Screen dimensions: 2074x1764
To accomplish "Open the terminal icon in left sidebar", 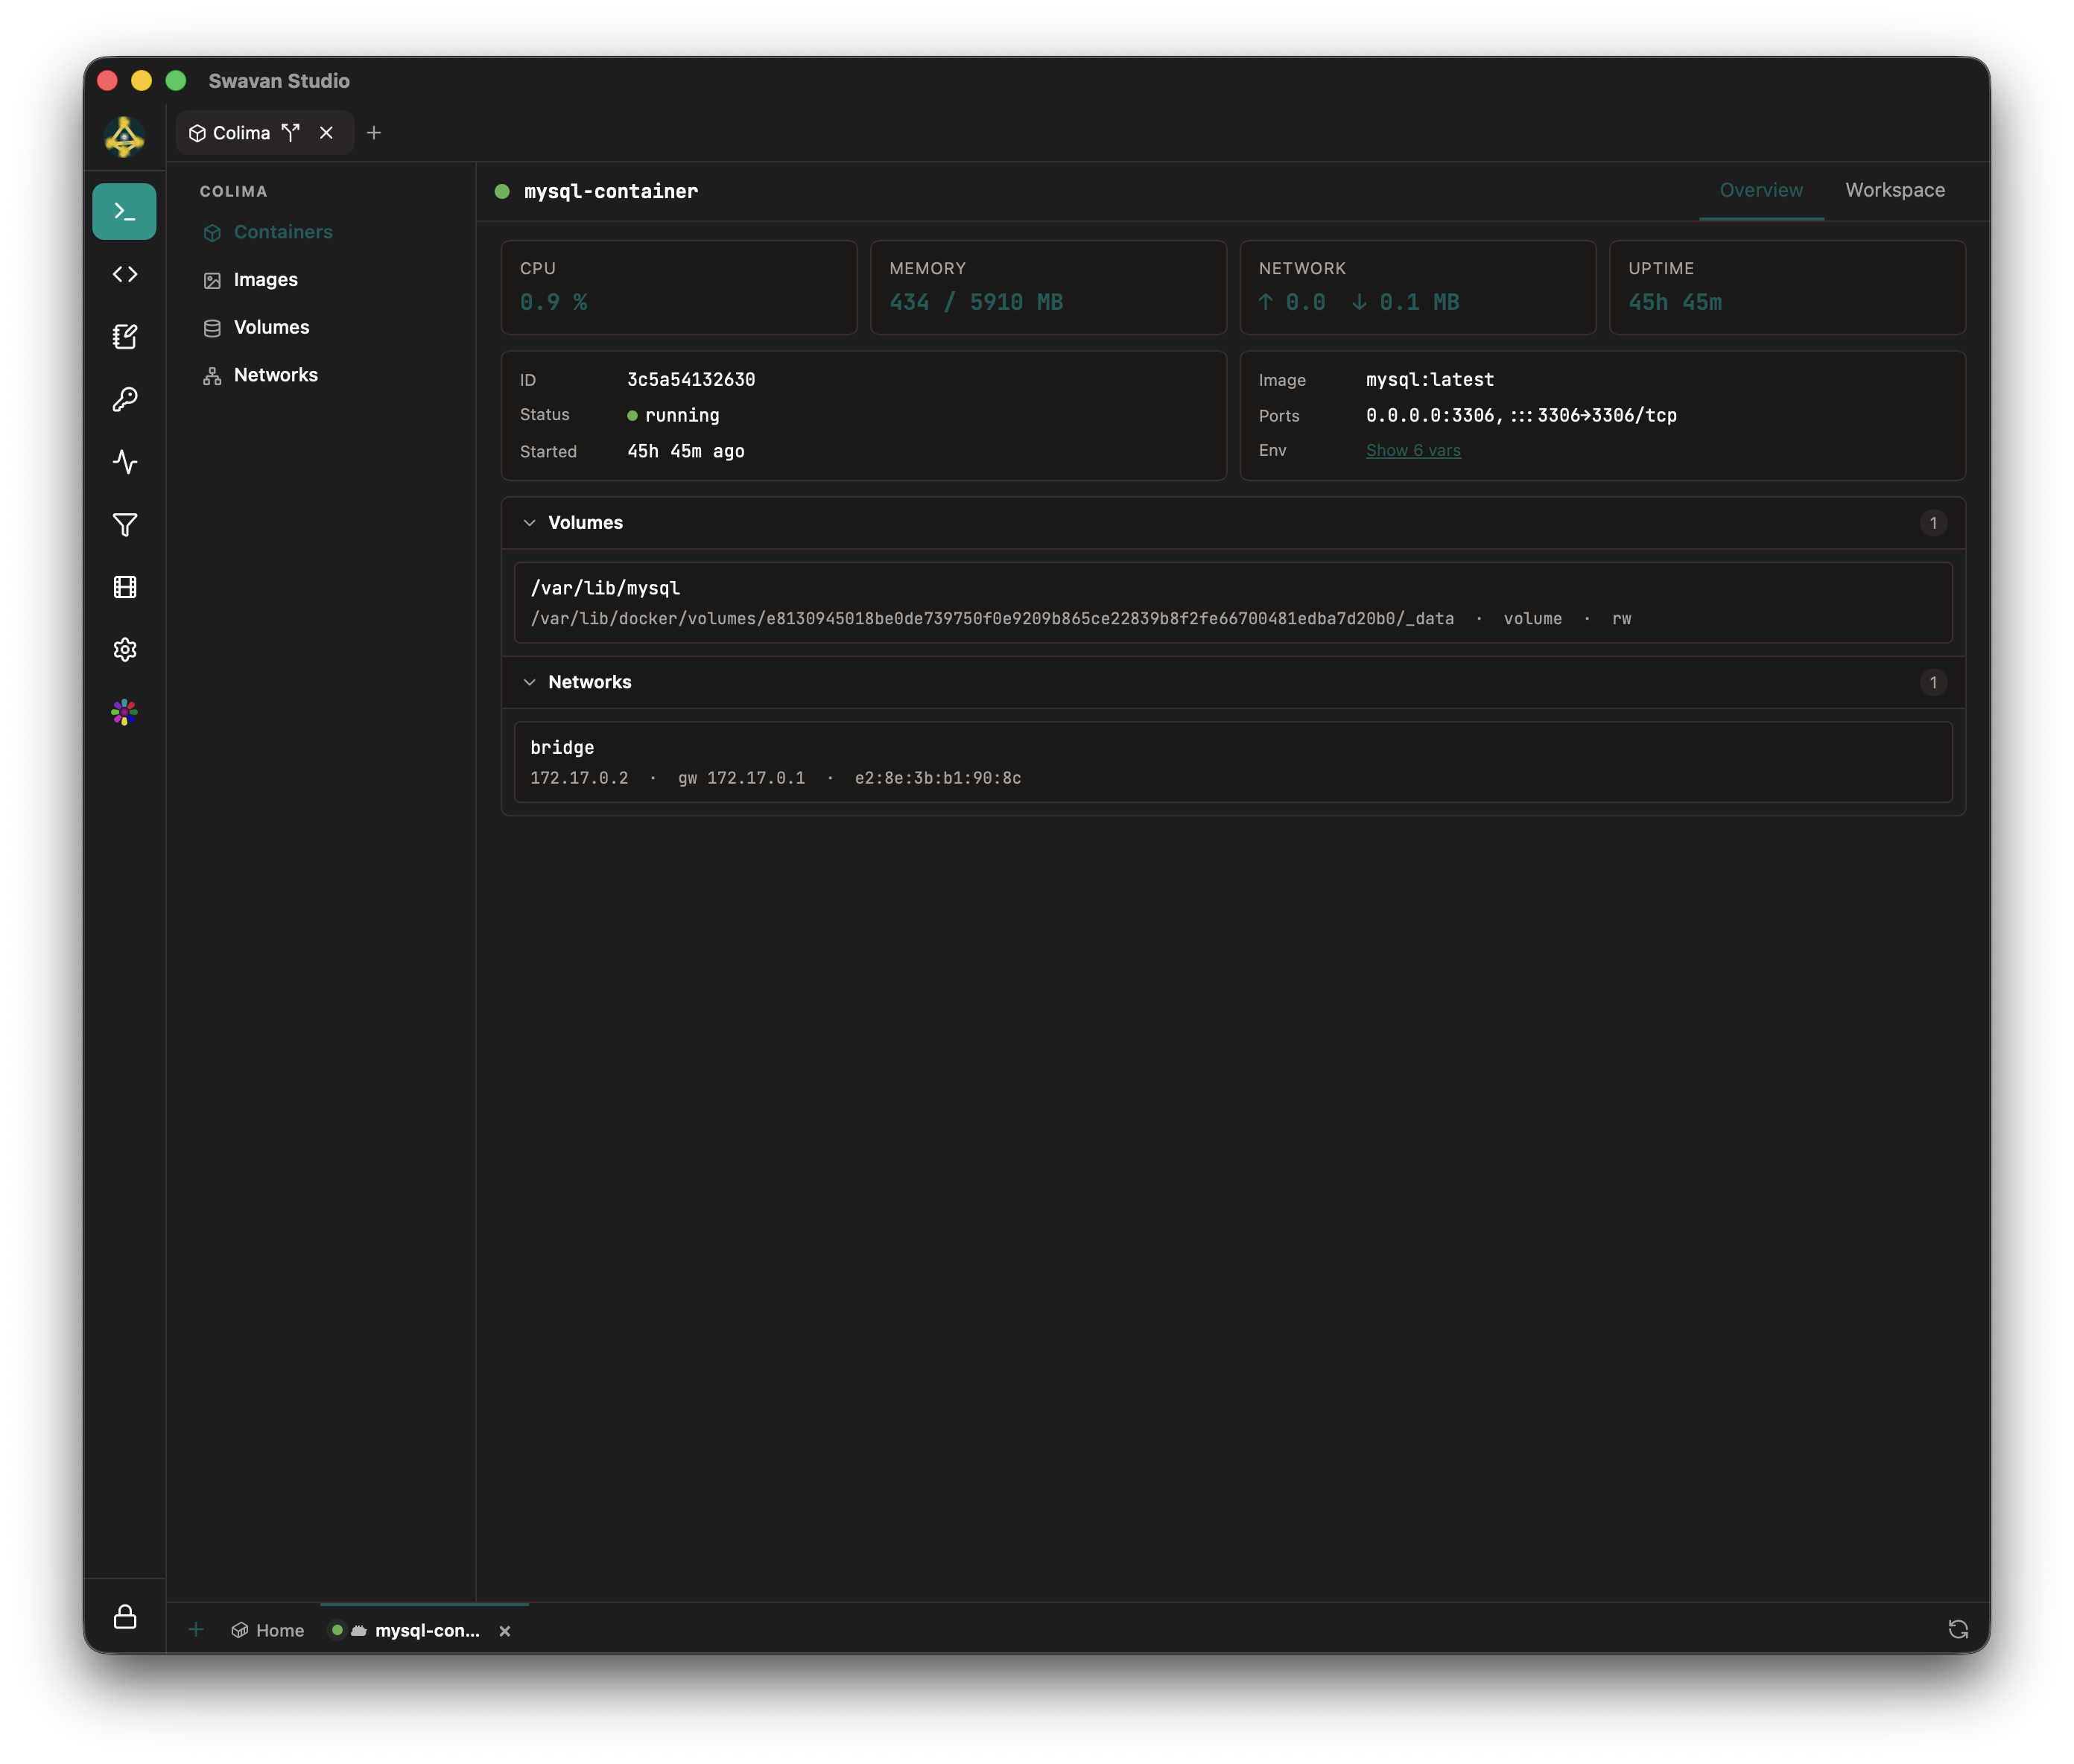I will (124, 211).
